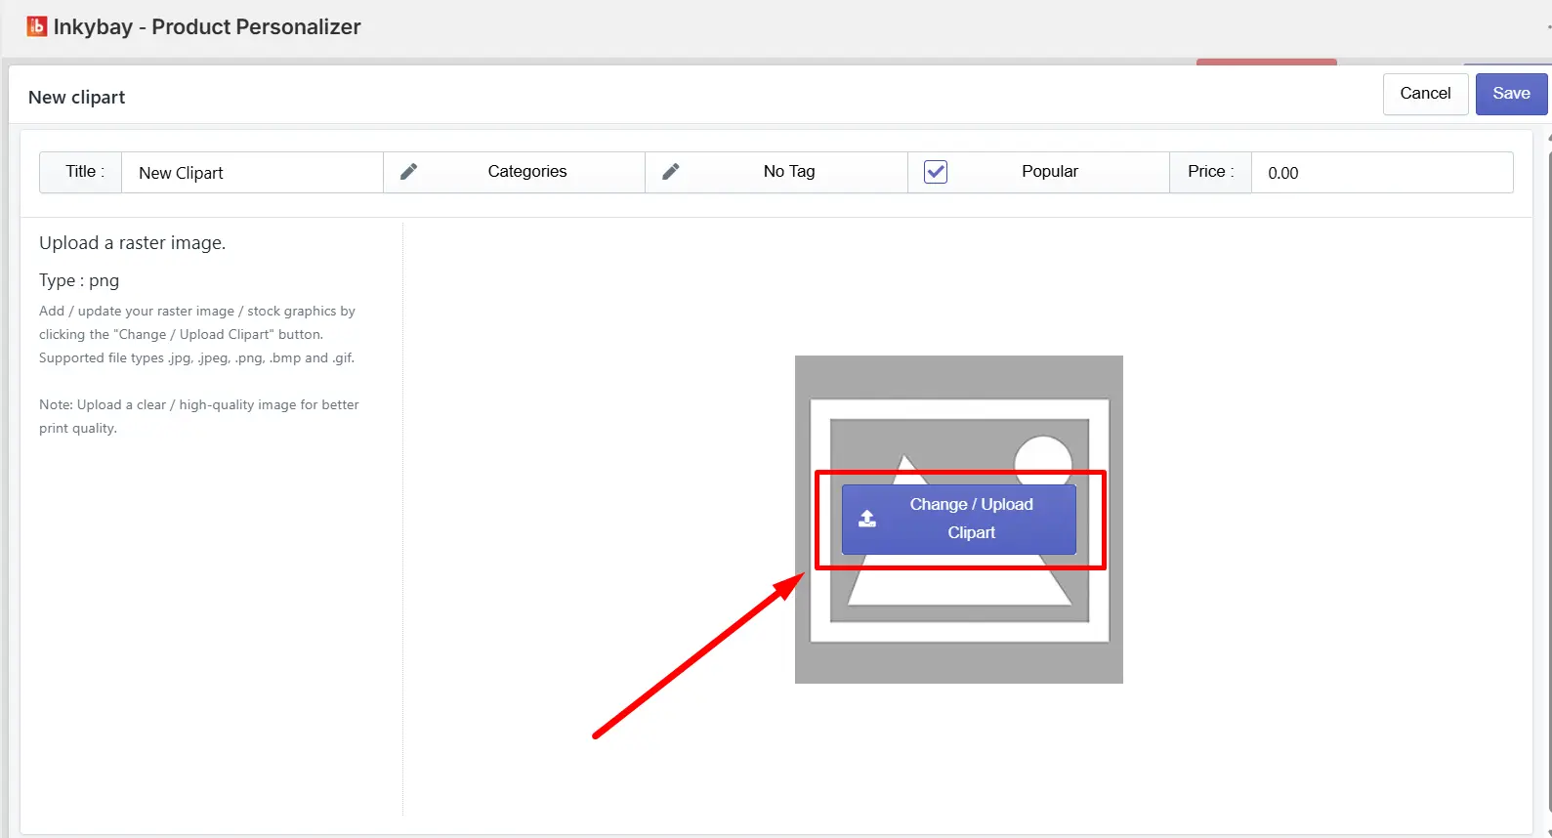Click the placeholder clipart image thumbnail
1552x838 pixels.
click(x=959, y=520)
